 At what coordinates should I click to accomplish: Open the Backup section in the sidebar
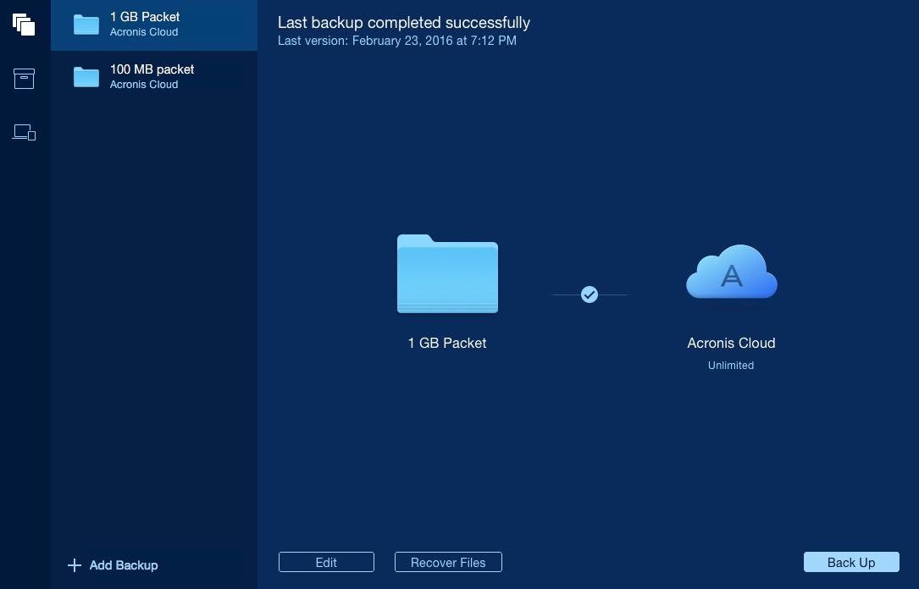click(24, 25)
